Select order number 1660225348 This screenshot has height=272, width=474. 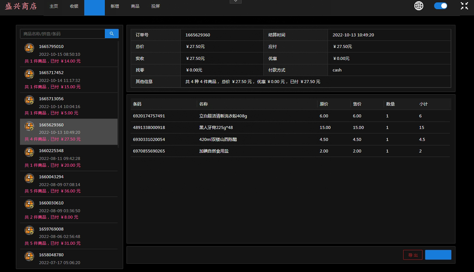[x=51, y=151]
